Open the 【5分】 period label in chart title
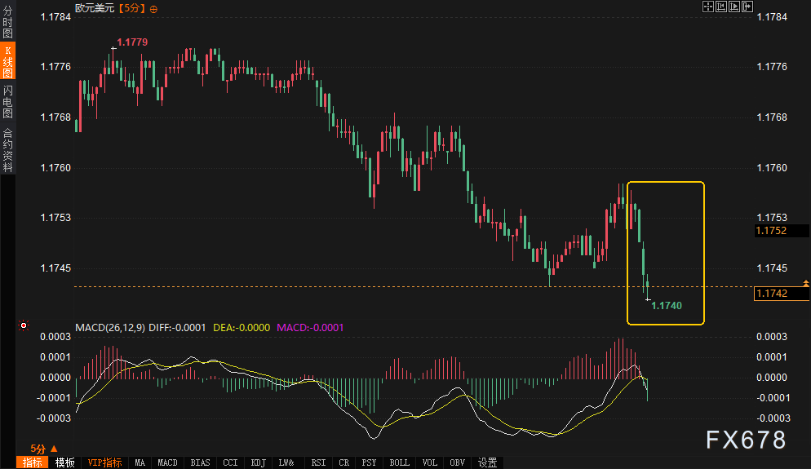Image resolution: width=811 pixels, height=469 pixels. [133, 8]
